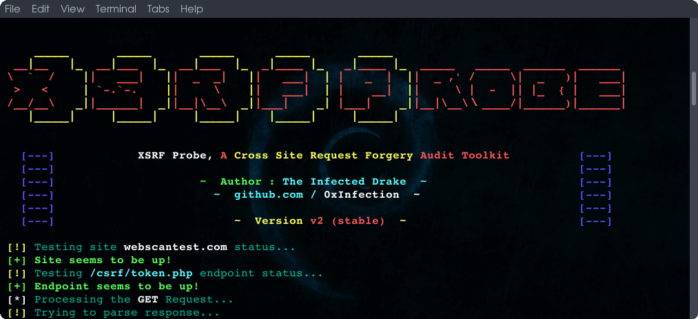Click the '/csrf/token.php' endpoint text
This screenshot has height=319, width=698.
pos(141,273)
